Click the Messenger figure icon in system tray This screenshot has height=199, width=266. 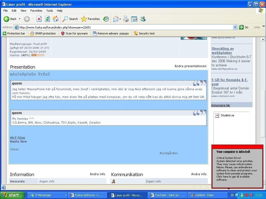point(242,195)
